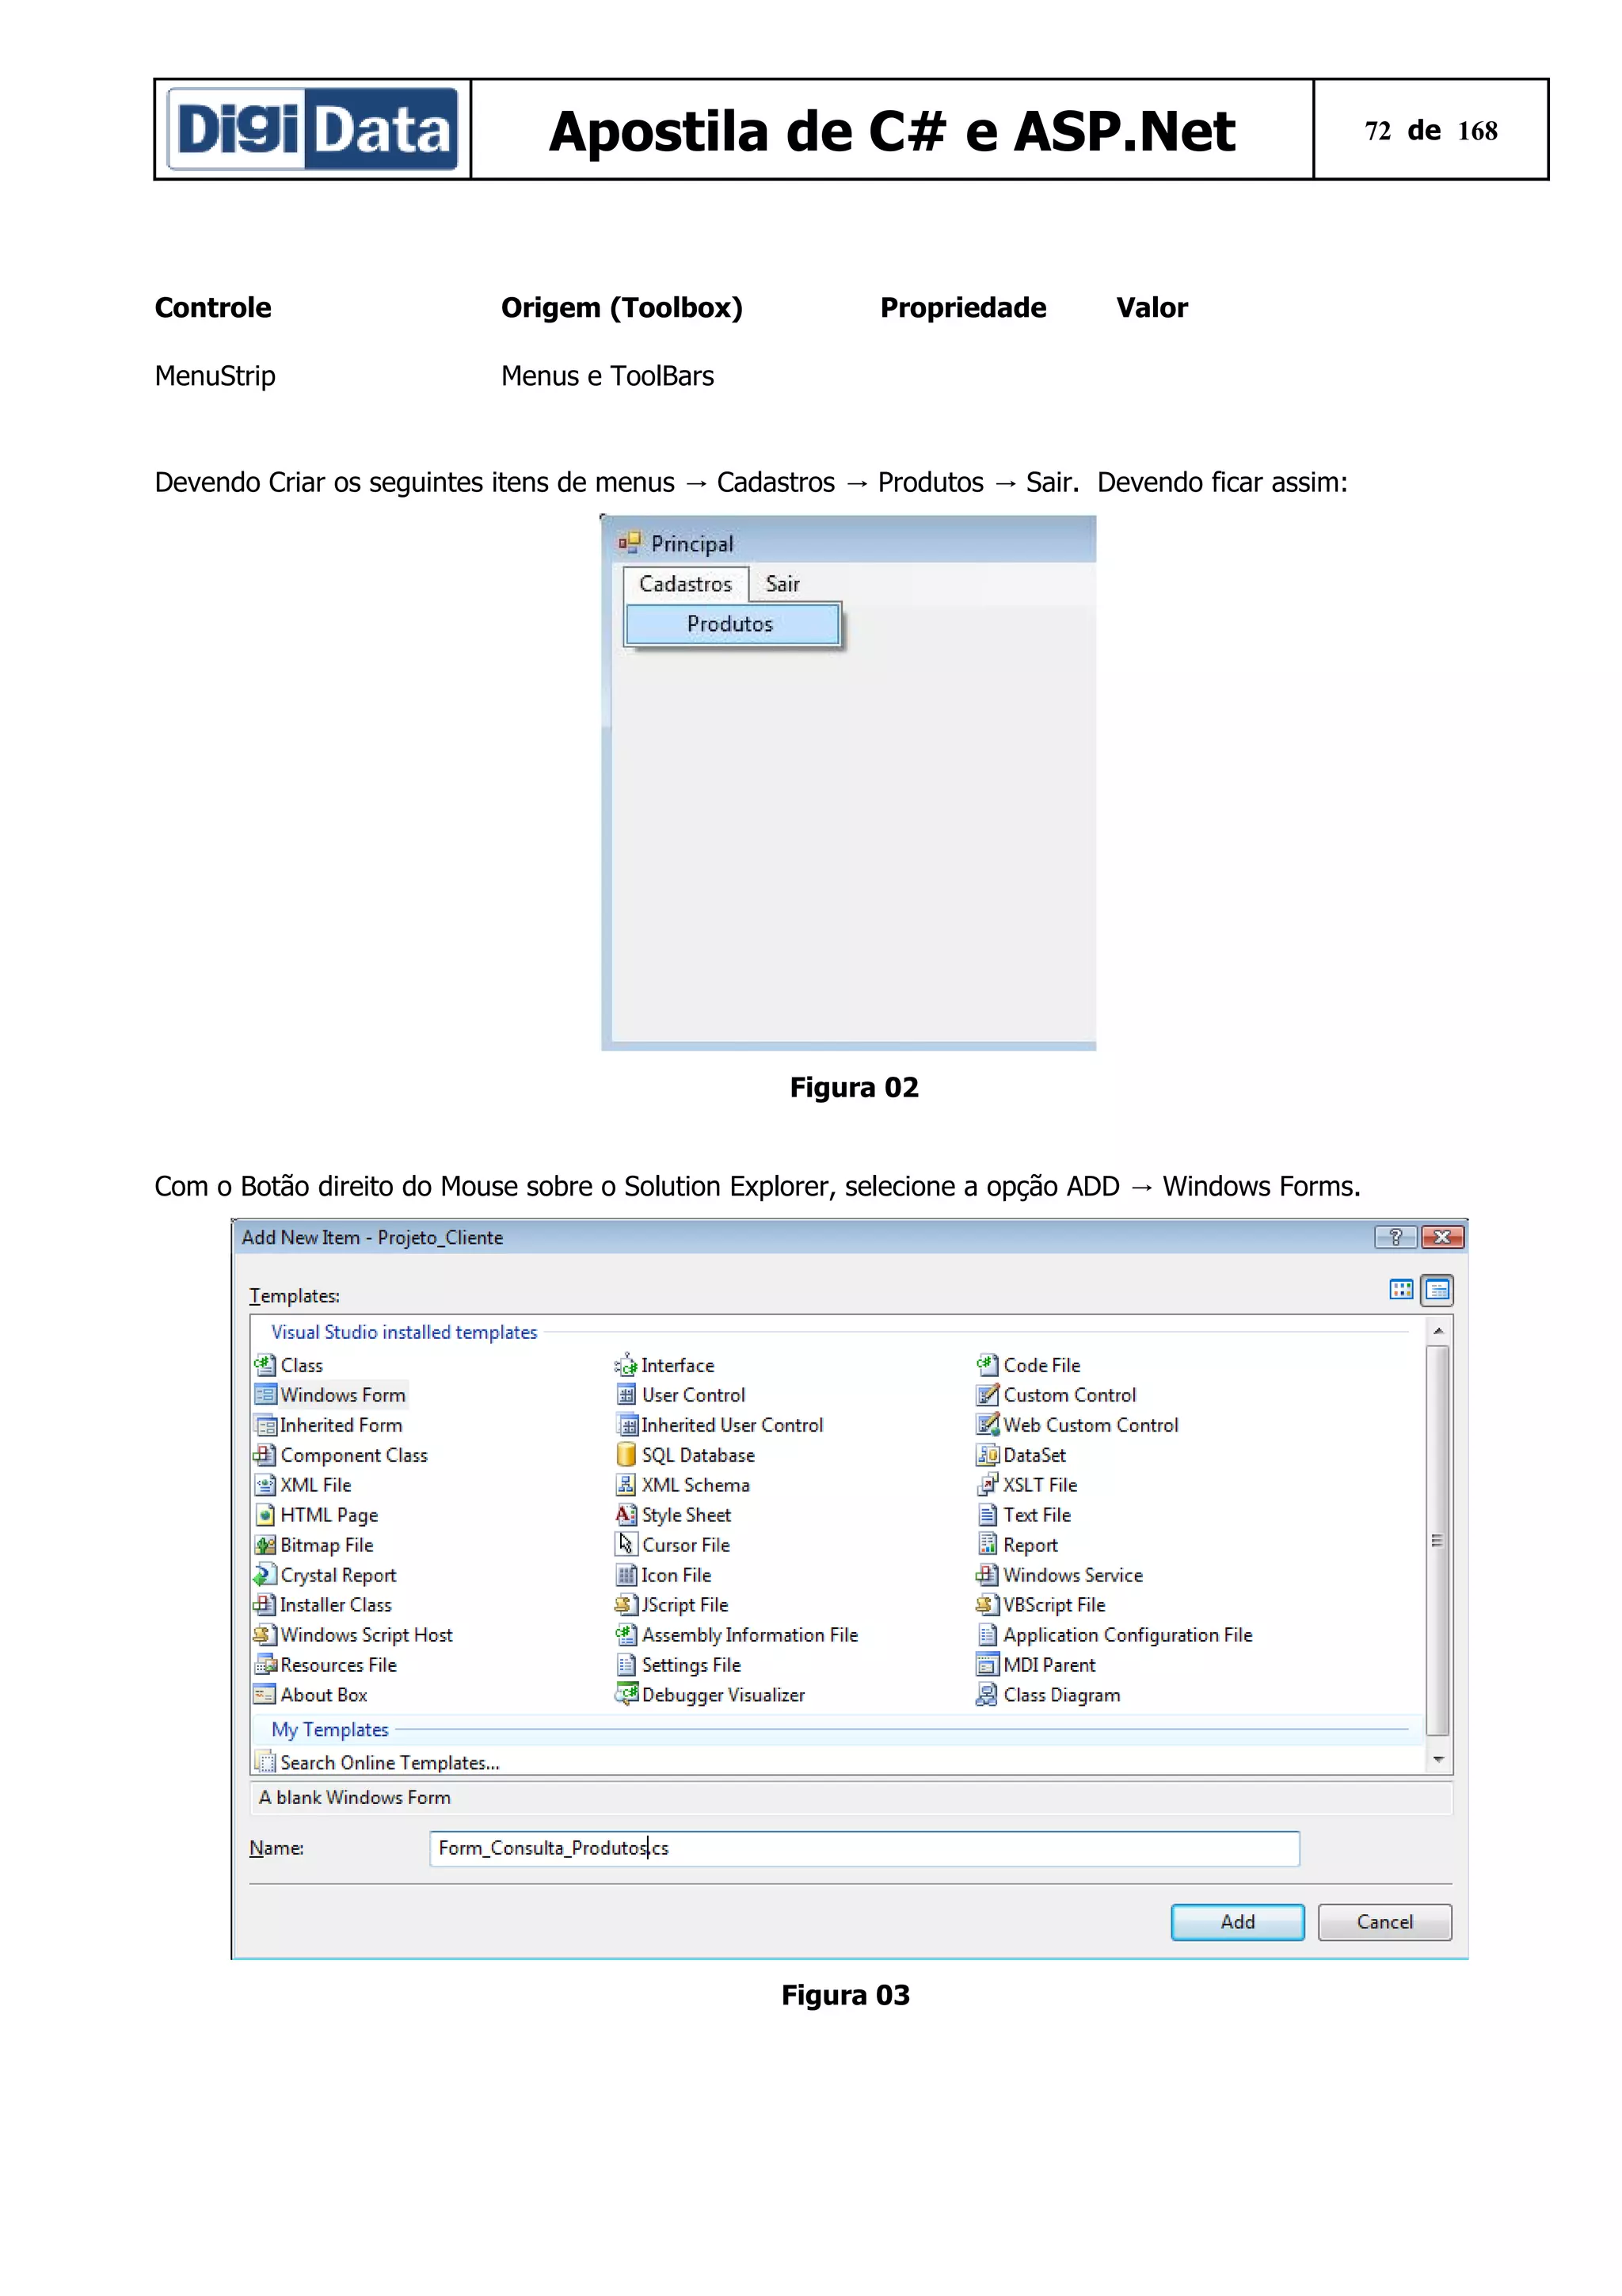Switch templates to small icons list view

(x=1437, y=1290)
